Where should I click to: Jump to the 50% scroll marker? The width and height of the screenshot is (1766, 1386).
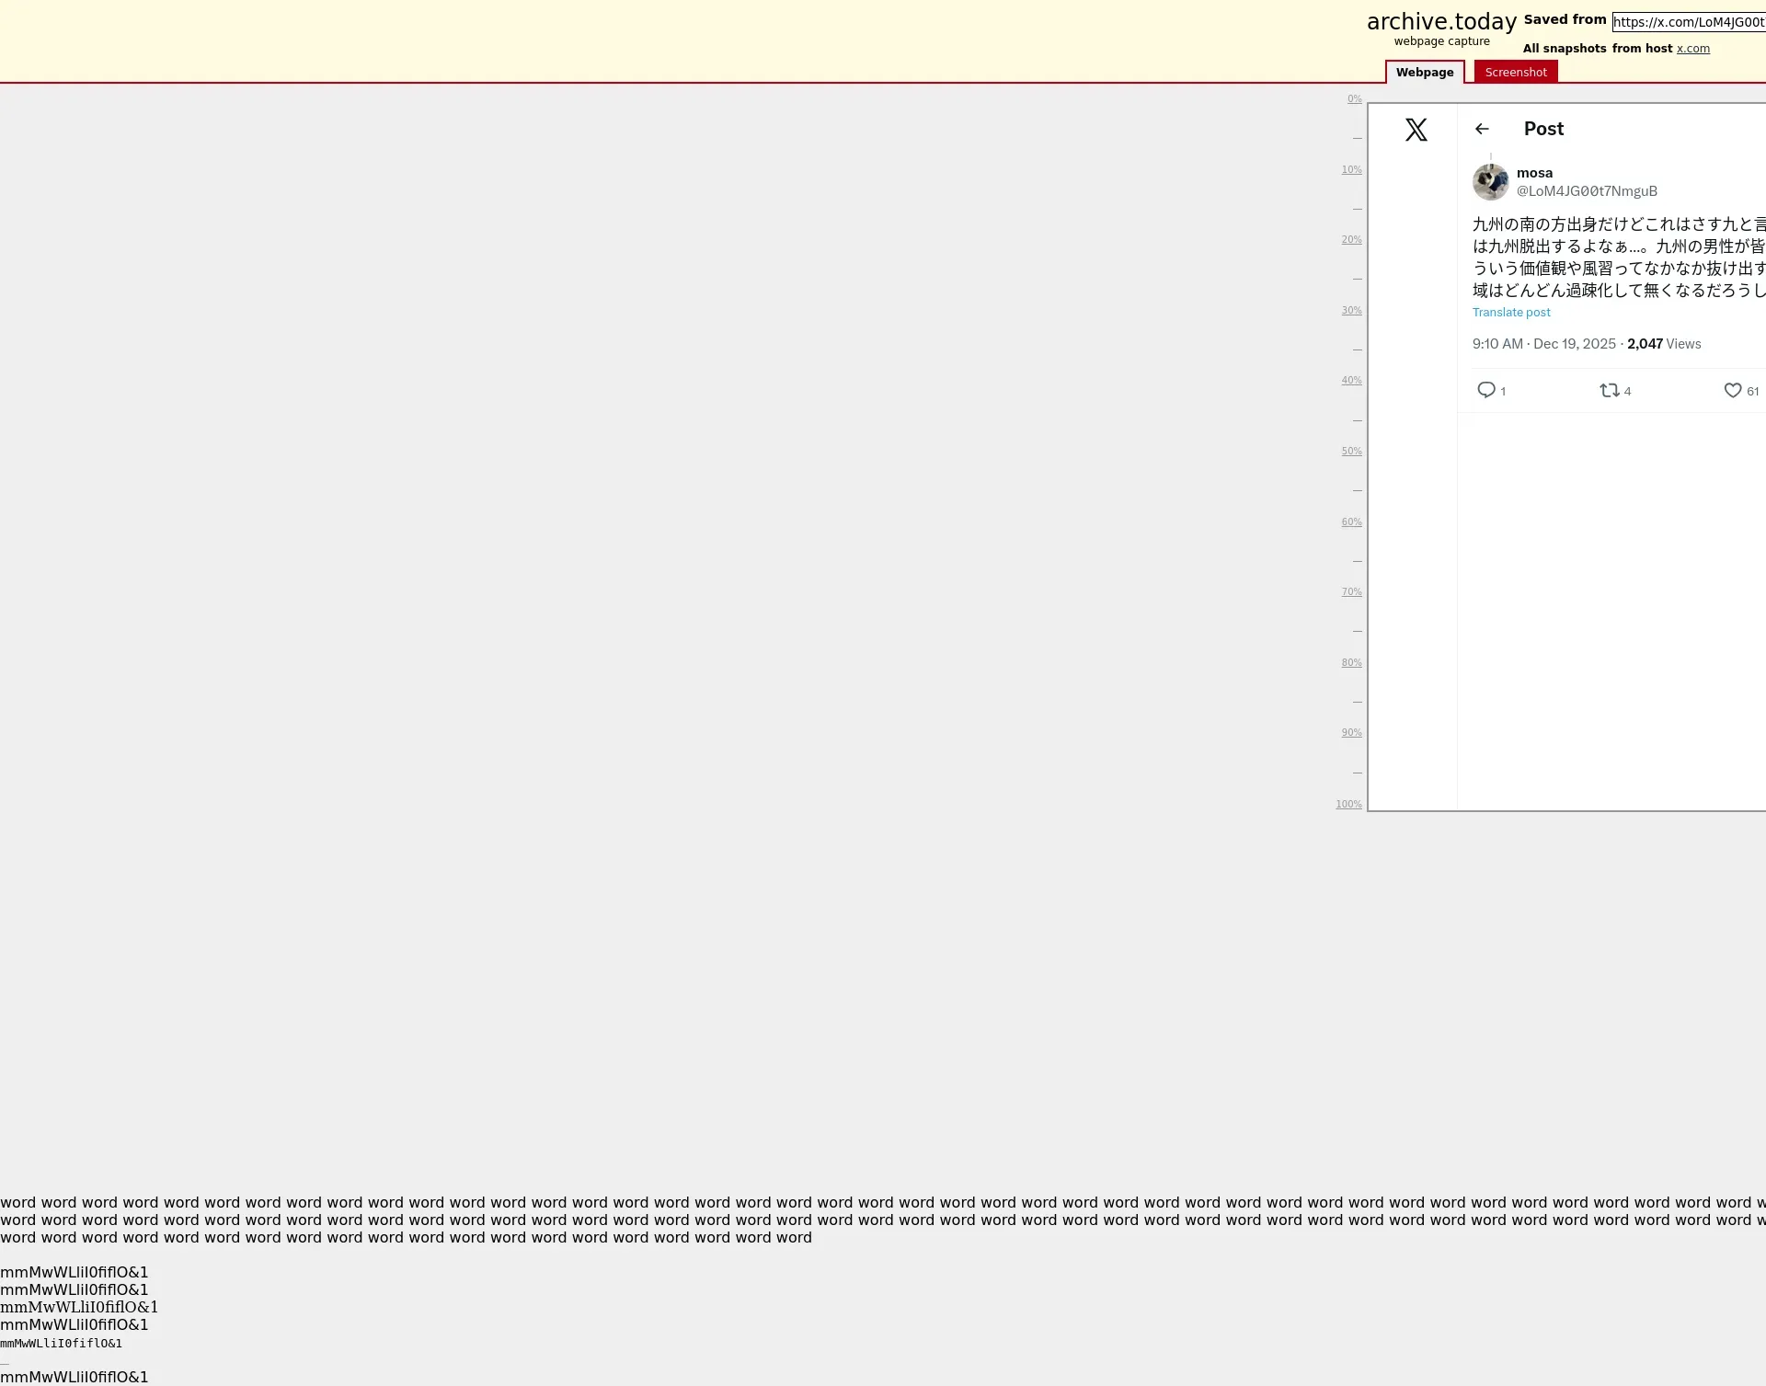(1350, 452)
